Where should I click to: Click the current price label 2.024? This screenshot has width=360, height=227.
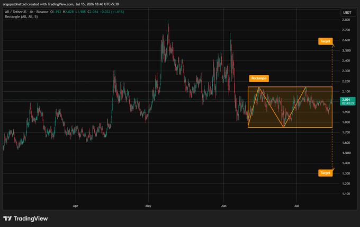click(x=346, y=100)
